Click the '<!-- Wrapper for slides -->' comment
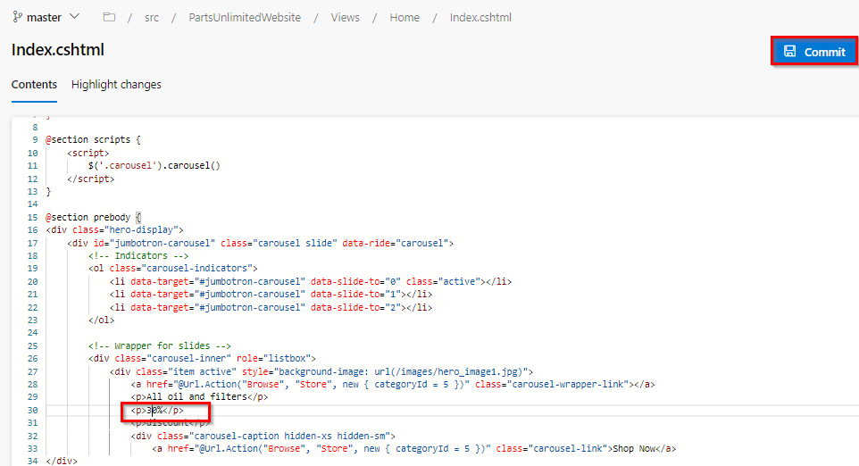 click(160, 346)
